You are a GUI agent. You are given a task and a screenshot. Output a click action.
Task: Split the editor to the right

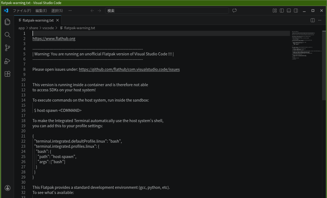click(x=313, y=20)
